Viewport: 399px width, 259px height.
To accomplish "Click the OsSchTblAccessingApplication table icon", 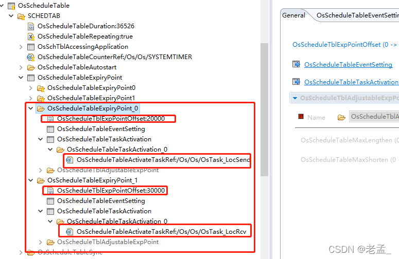I will coord(31,47).
